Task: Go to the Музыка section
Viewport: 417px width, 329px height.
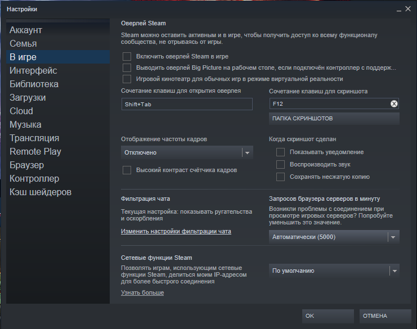Action: [x=58, y=125]
